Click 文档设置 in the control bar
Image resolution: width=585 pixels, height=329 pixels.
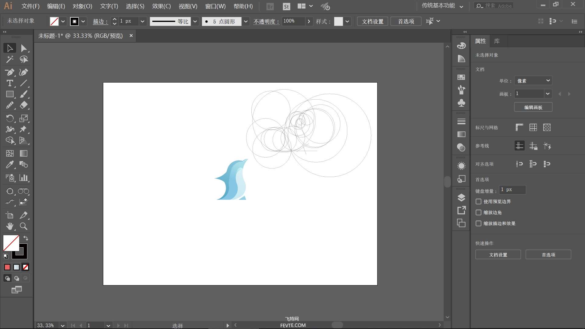pyautogui.click(x=373, y=21)
